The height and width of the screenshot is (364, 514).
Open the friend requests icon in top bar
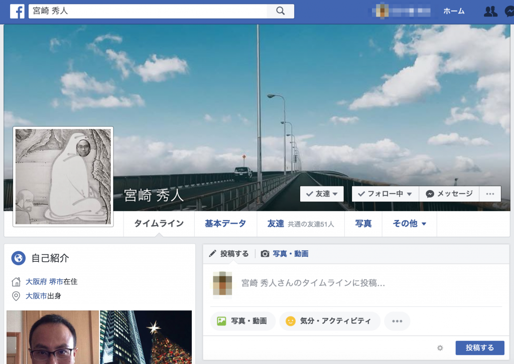point(490,12)
